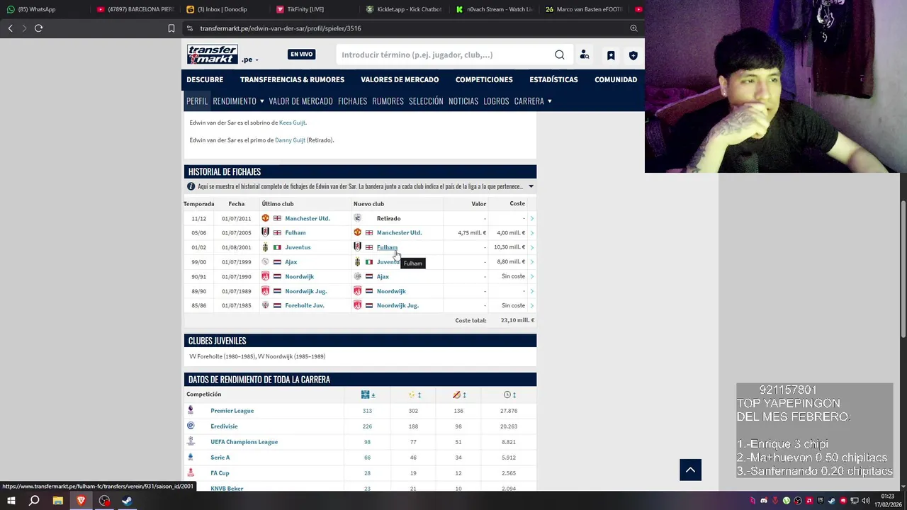Click the browser vertical scrollbar
Image resolution: width=907 pixels, height=510 pixels.
click(903, 269)
